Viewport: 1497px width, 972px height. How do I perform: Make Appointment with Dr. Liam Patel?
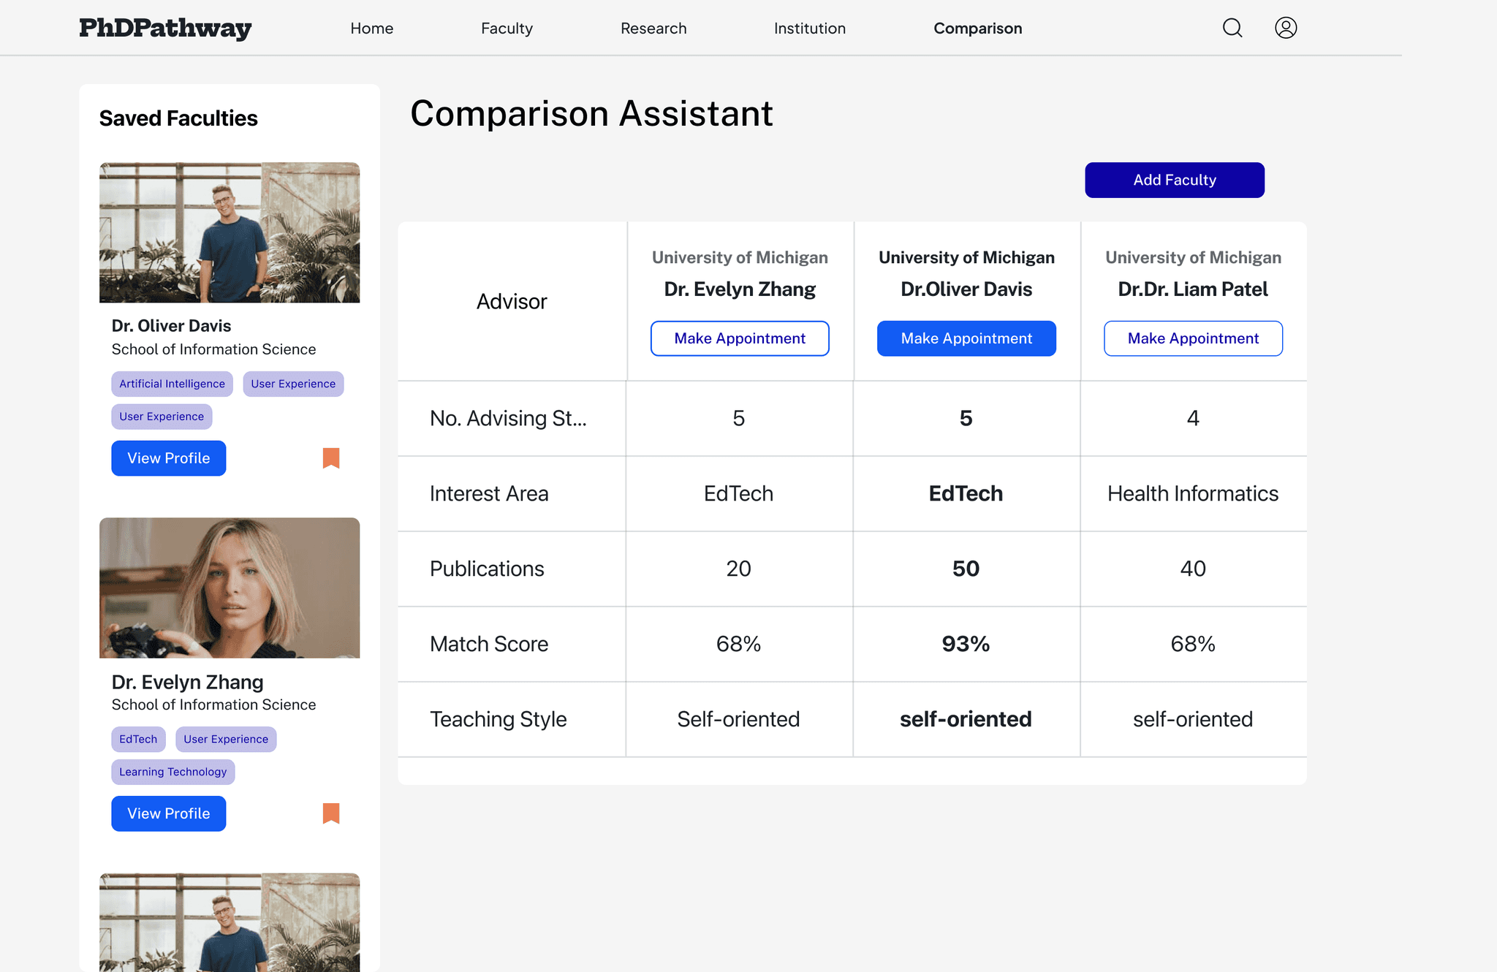click(x=1193, y=338)
